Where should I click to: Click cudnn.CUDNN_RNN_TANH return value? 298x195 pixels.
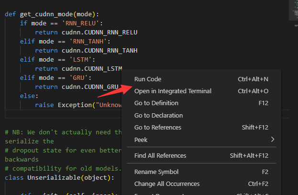coord(99,51)
